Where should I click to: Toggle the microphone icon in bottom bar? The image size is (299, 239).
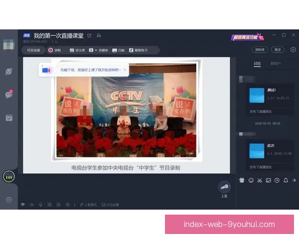41,205
